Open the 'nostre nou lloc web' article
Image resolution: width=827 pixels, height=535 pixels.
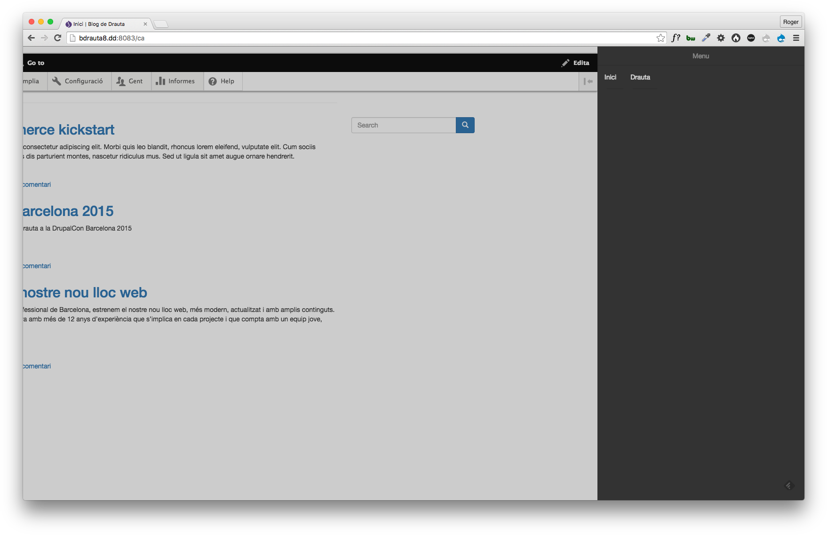(x=85, y=293)
